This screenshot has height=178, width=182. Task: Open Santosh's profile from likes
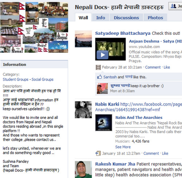tap(110, 77)
